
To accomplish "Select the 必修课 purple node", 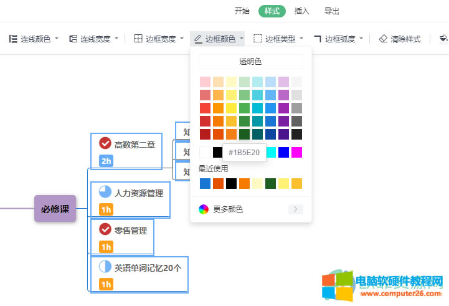I will pyautogui.click(x=55, y=209).
